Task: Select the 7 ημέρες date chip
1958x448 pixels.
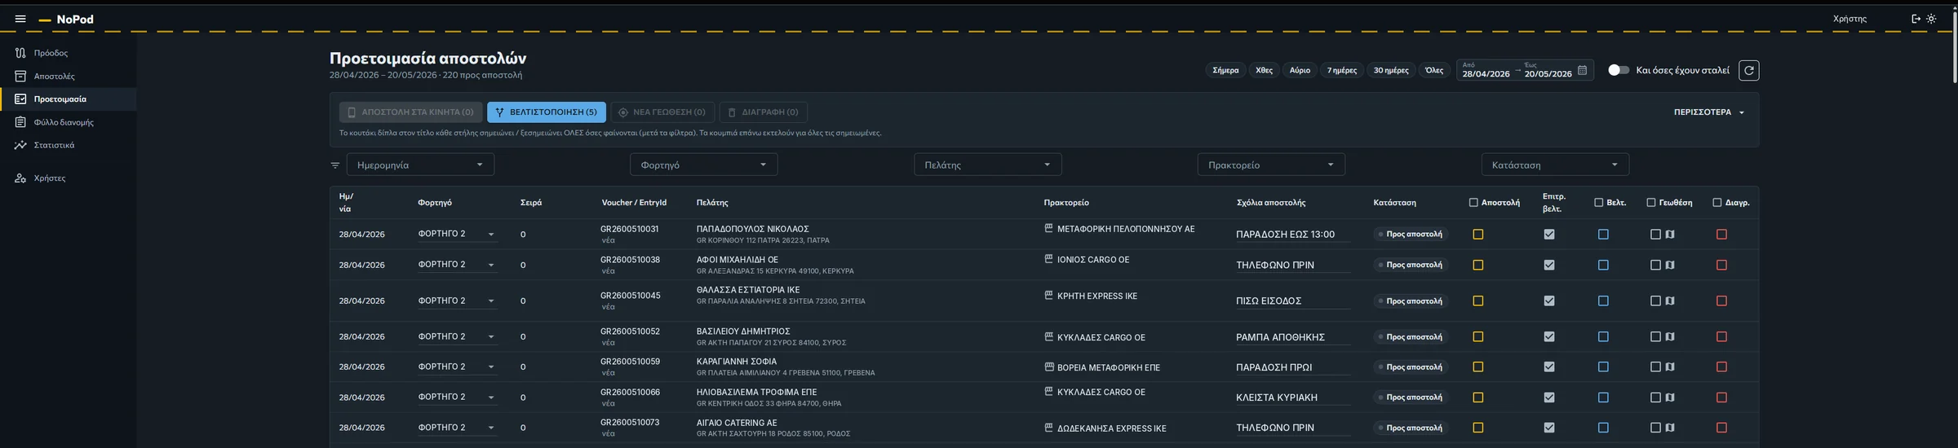Action: coord(1342,70)
